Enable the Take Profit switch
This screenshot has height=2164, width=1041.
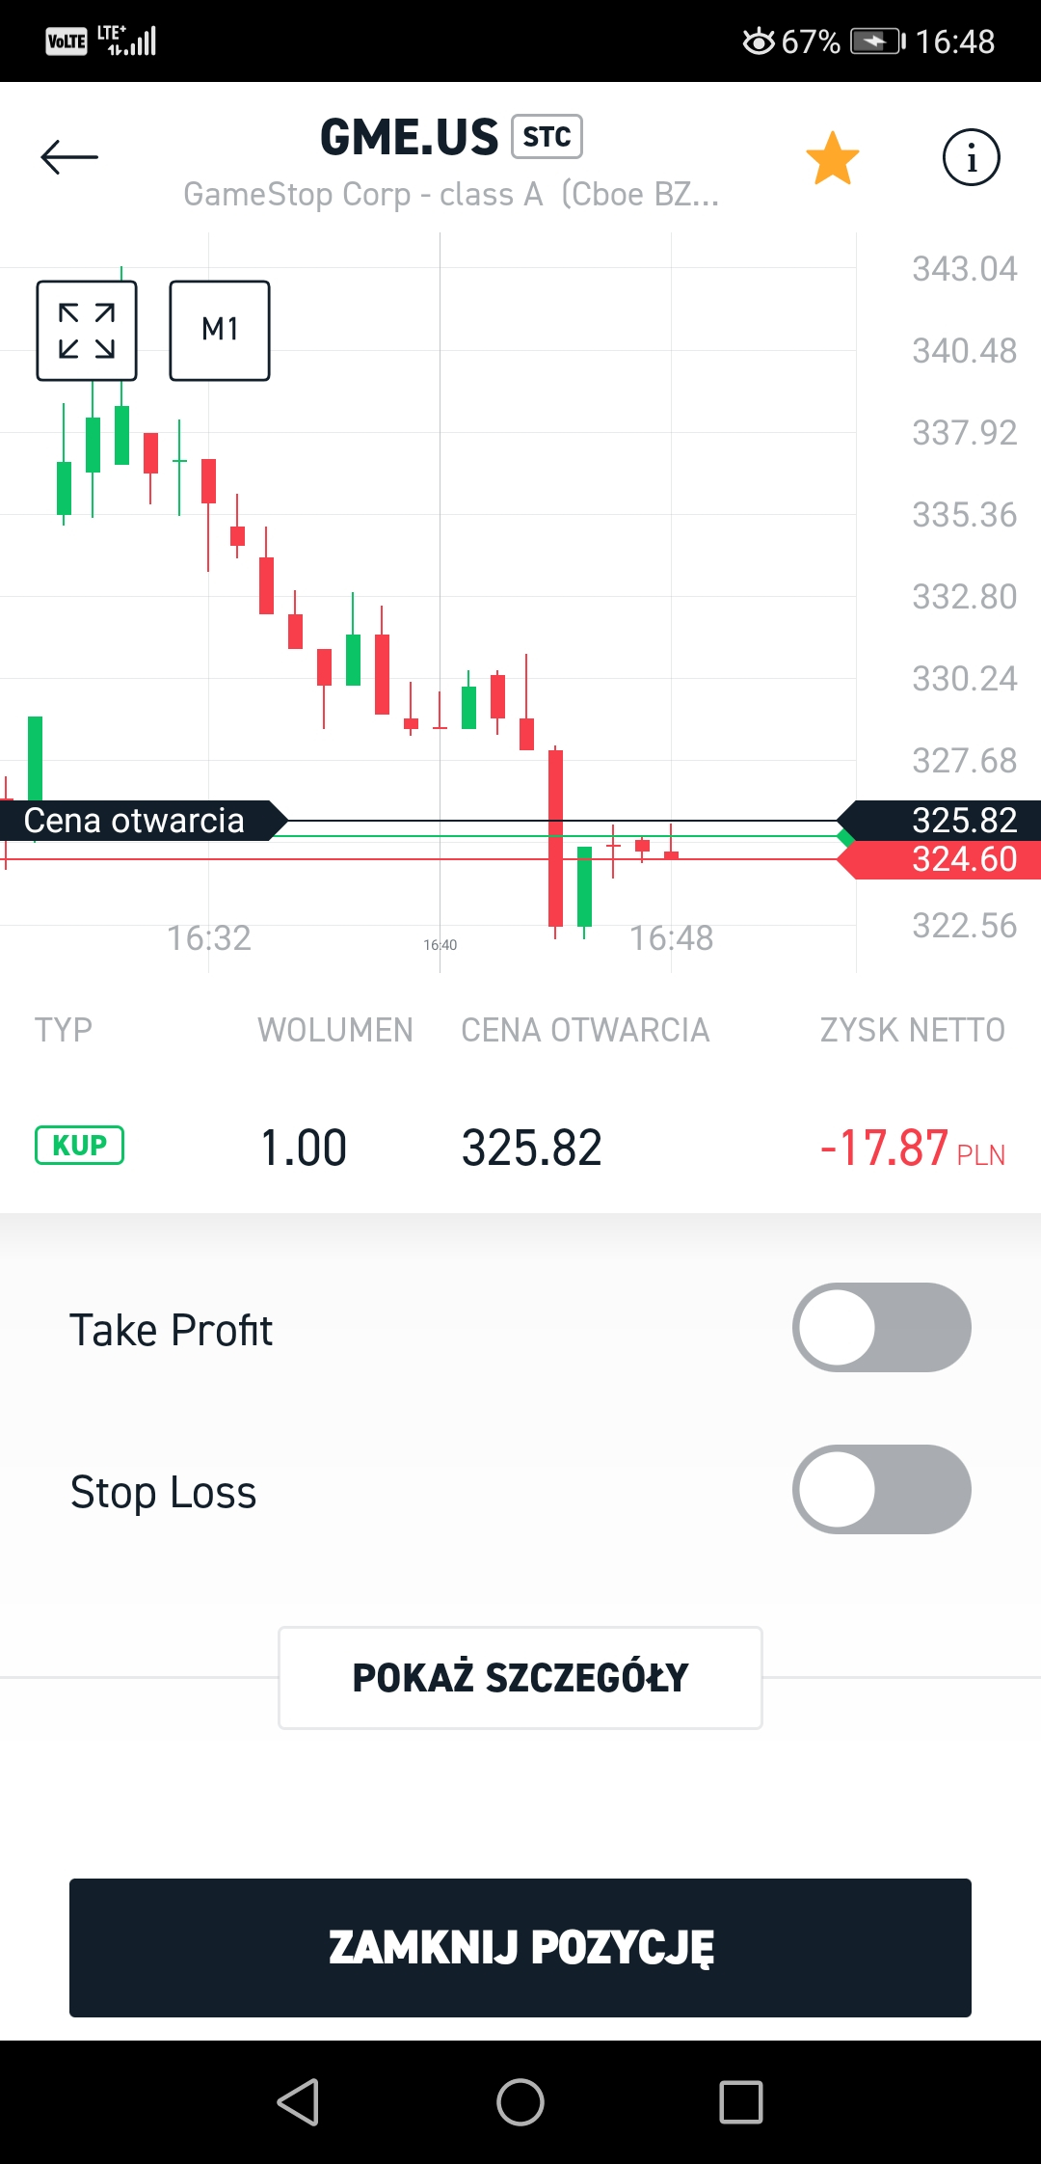pyautogui.click(x=881, y=1327)
